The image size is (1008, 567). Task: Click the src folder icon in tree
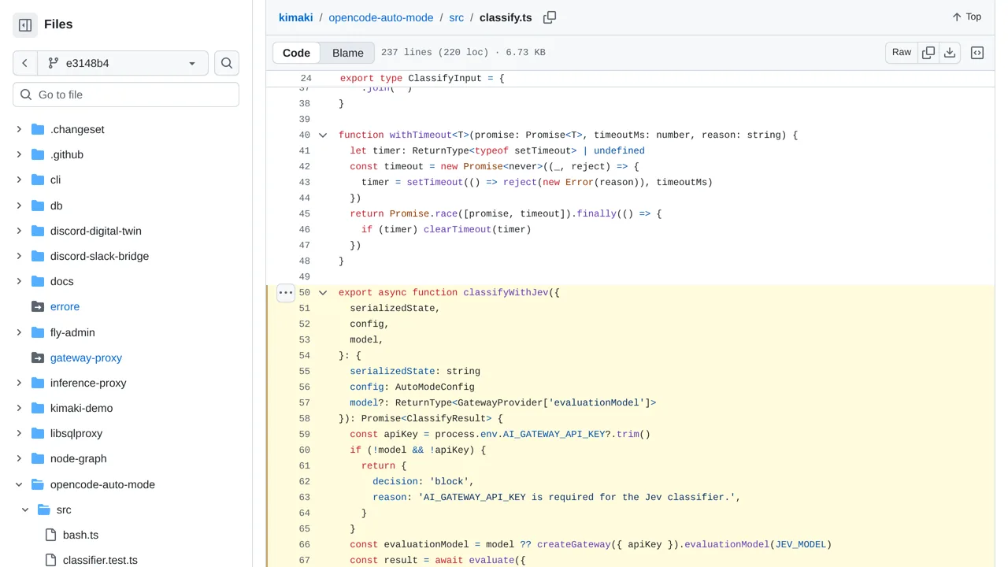tap(44, 510)
